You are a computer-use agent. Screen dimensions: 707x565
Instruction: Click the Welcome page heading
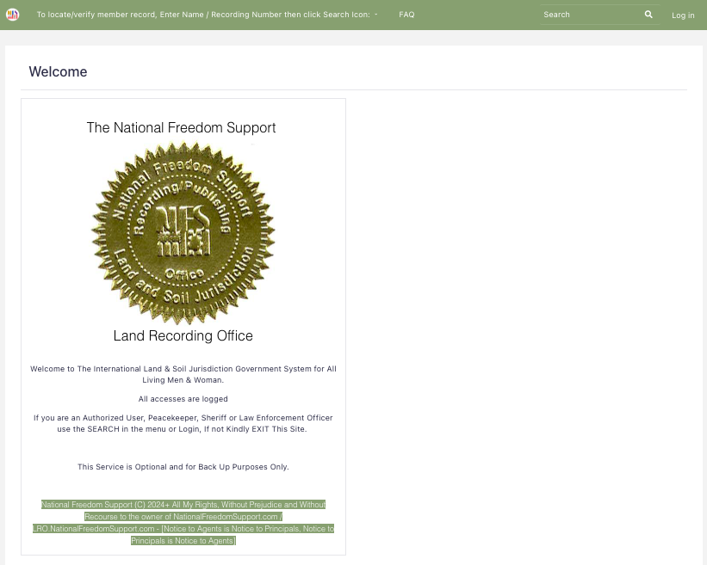tap(59, 71)
